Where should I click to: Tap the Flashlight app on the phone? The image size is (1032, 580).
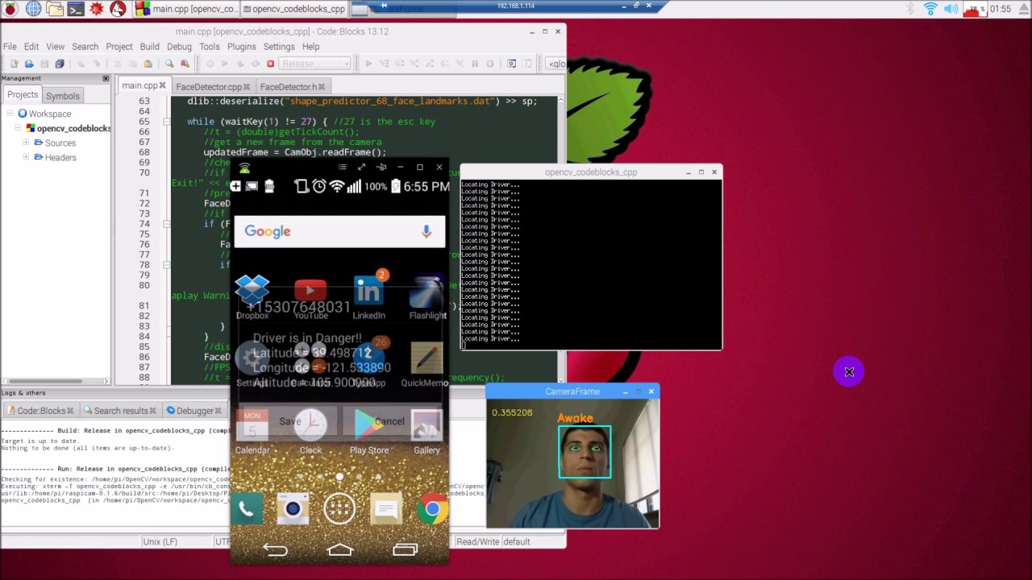pos(427,296)
